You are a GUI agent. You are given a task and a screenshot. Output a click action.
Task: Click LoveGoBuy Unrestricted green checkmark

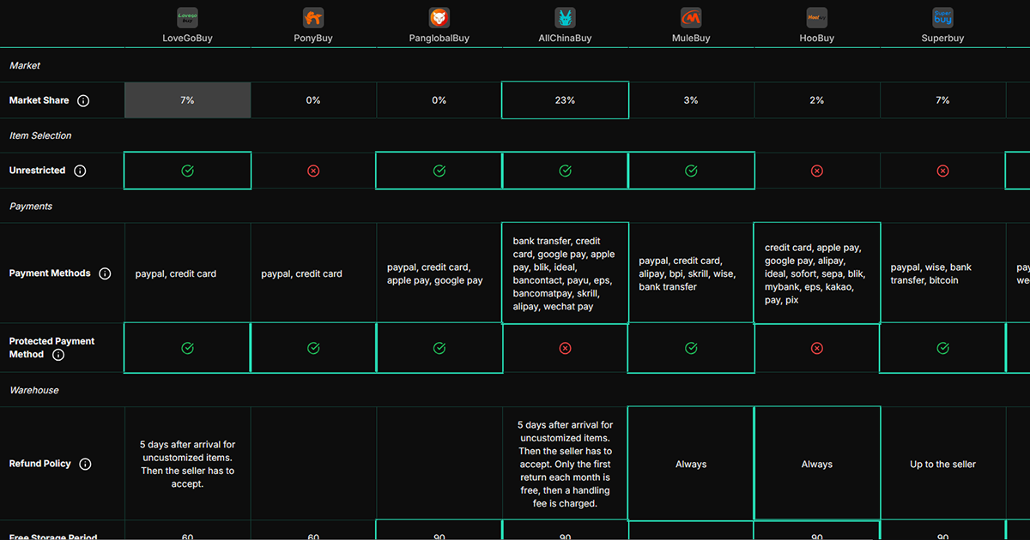point(187,171)
